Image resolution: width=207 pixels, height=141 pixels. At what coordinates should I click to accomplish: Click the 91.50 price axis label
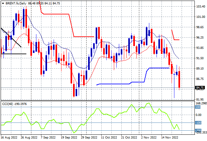pos(200,58)
